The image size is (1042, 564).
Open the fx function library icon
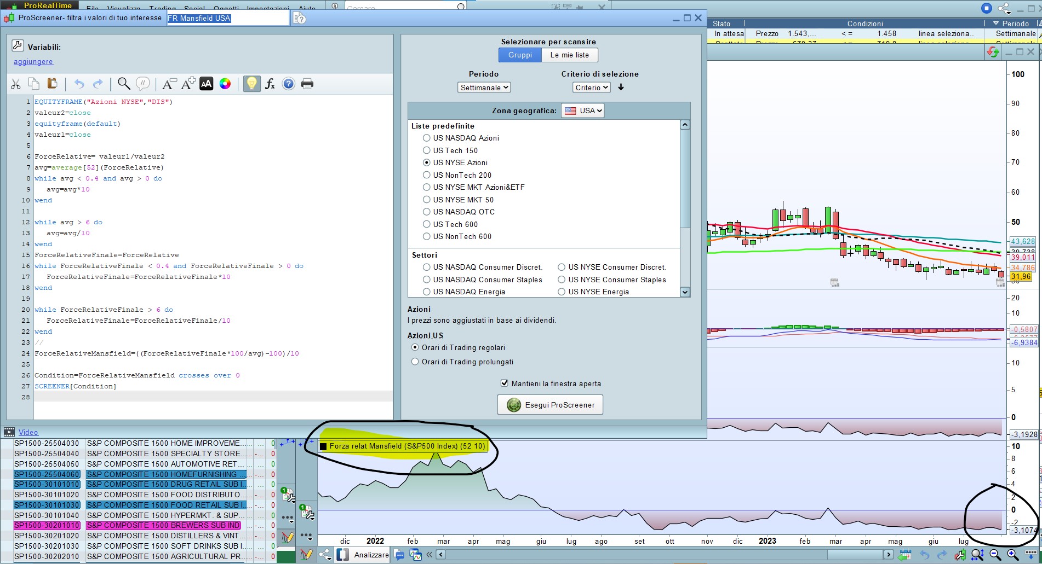click(270, 84)
